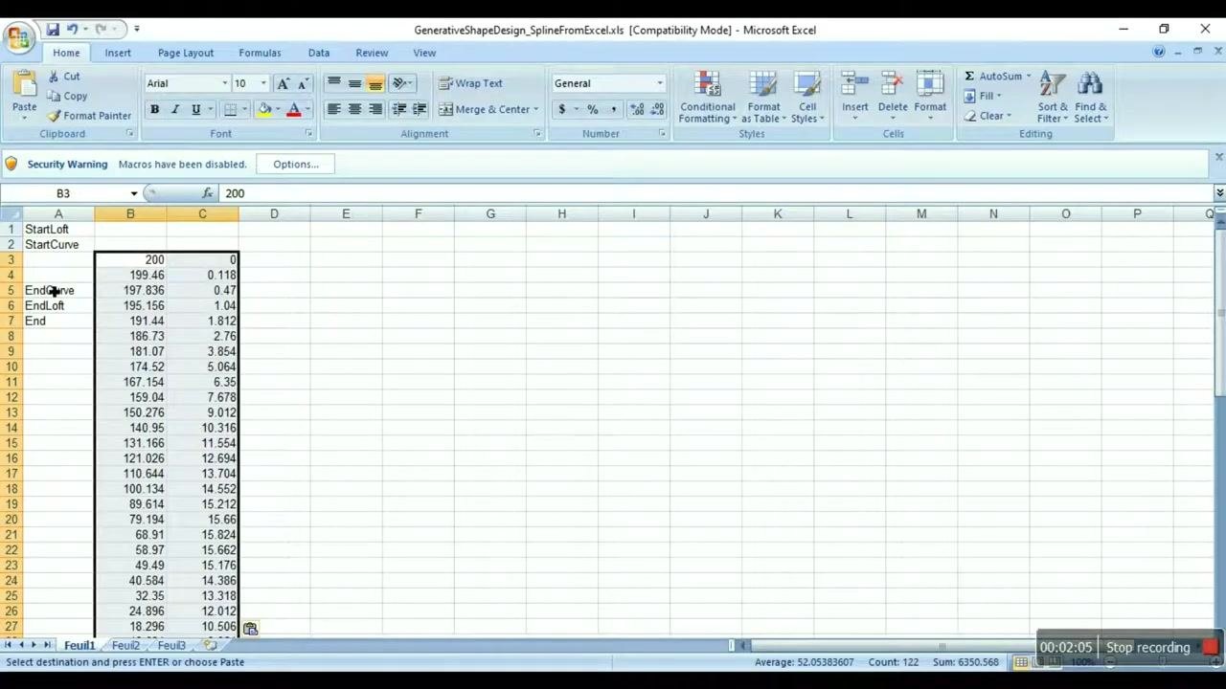Click Wrap Text button
This screenshot has width=1226, height=689.
[x=470, y=83]
